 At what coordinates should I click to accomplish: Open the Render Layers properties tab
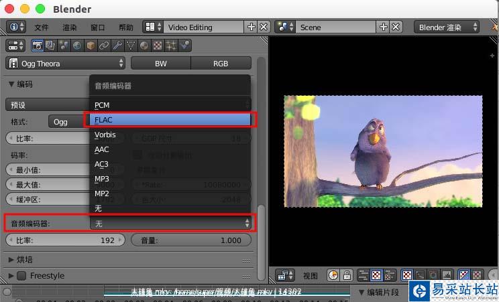point(50,46)
